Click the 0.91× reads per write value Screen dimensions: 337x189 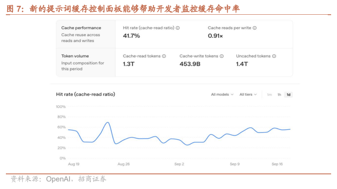215,36
